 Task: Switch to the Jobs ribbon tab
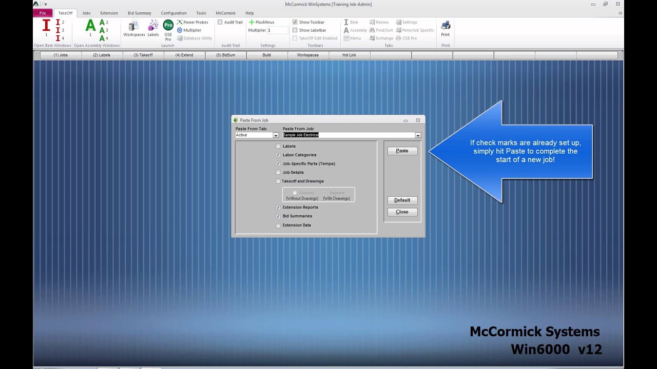tap(86, 13)
